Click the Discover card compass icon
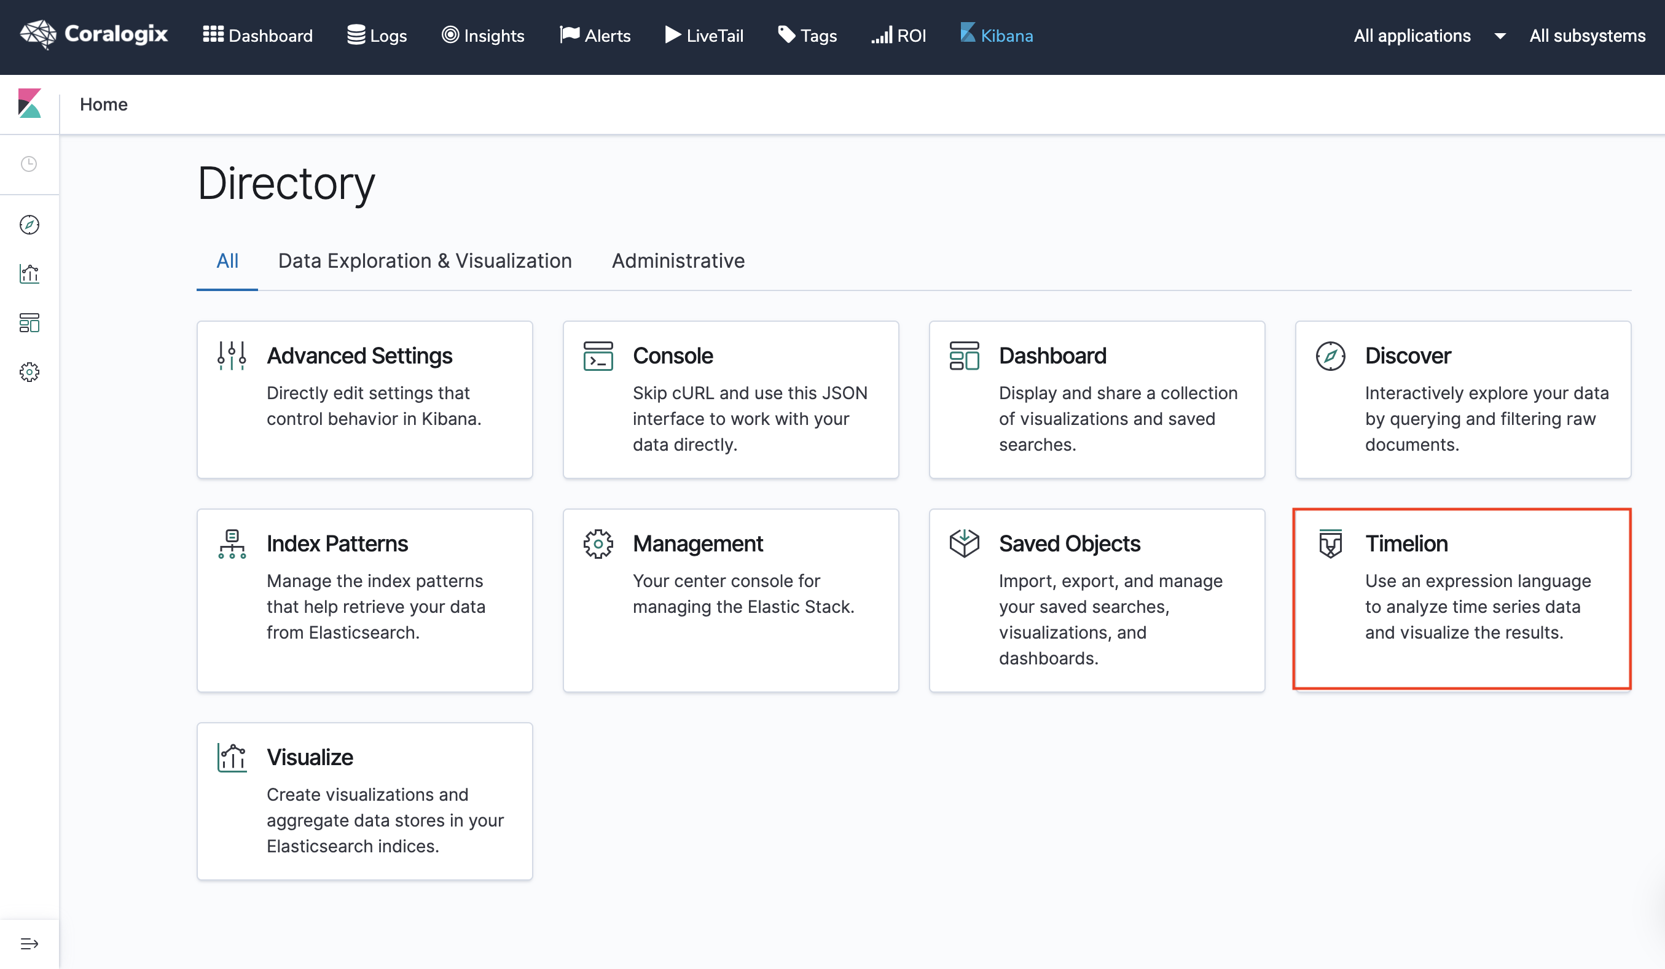 tap(1330, 356)
